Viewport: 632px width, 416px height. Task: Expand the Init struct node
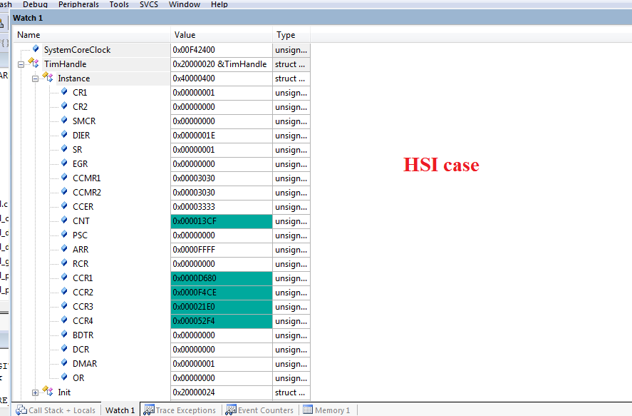[35, 392]
